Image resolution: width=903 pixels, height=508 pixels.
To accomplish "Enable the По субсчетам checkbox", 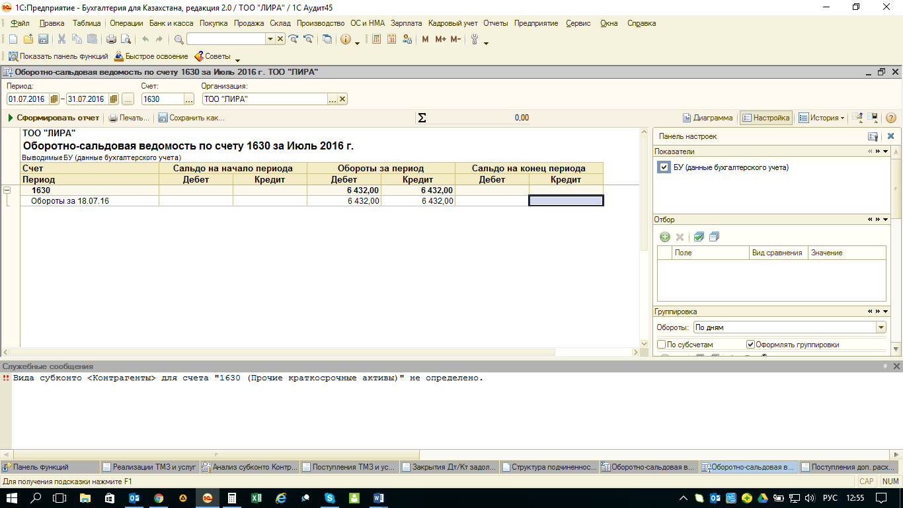I will (662, 345).
